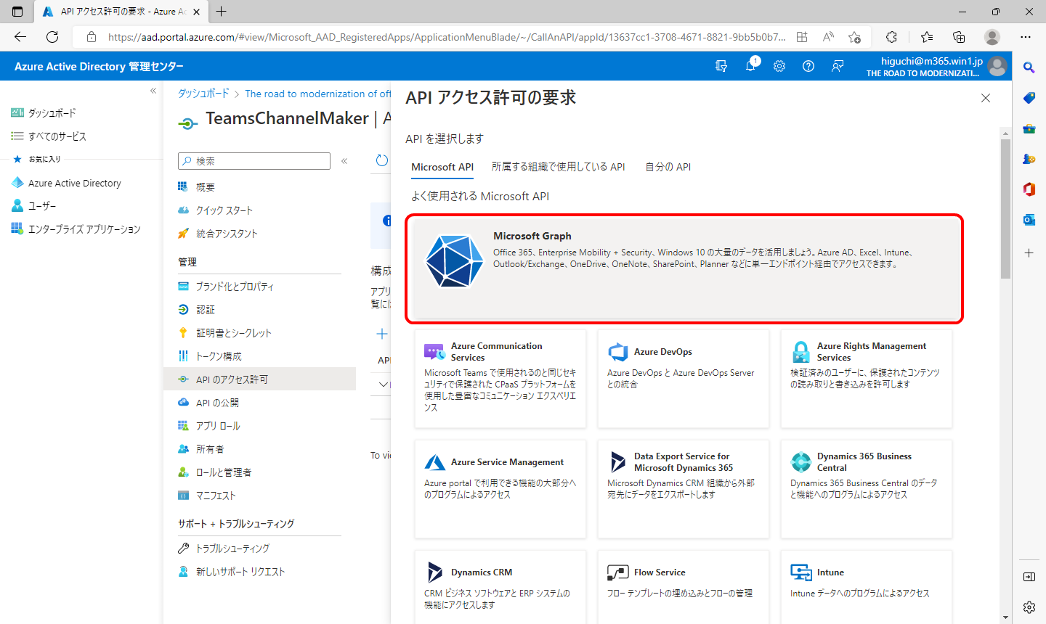Collapse the left navigation pane

(x=153, y=91)
